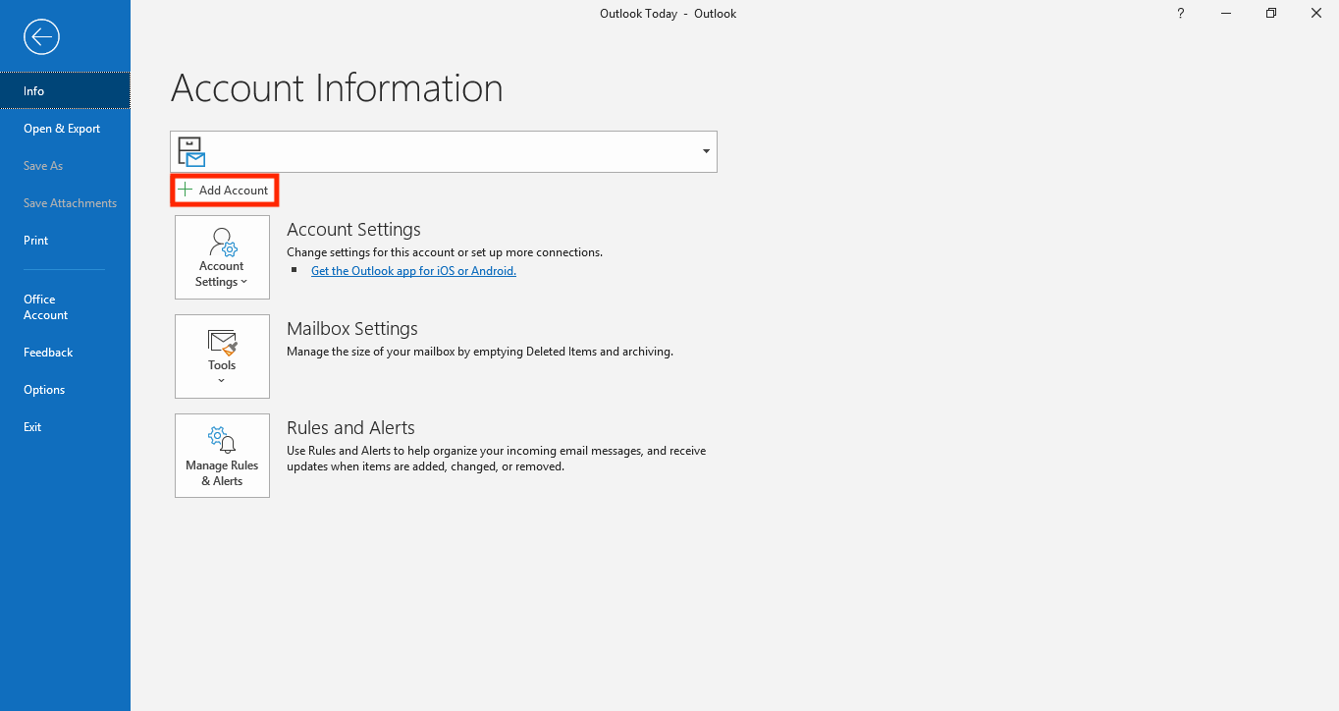Choose Exit to close Outlook
This screenshot has height=711, width=1339.
tap(32, 426)
